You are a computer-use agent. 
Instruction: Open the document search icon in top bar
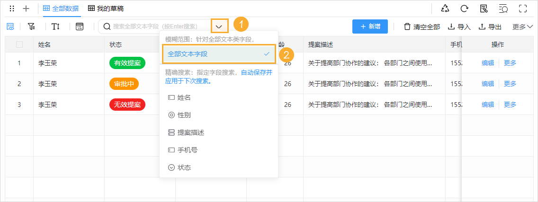click(x=484, y=9)
